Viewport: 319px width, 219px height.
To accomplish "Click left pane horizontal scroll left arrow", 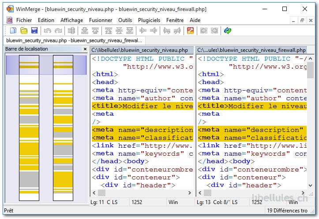I will (x=94, y=193).
